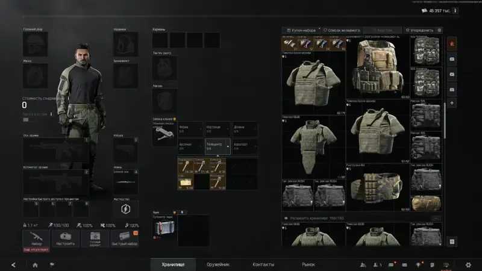Viewport: 482px width, 271px height.
Task: Select the first storage container icon in sidebar
Action: click(452, 59)
